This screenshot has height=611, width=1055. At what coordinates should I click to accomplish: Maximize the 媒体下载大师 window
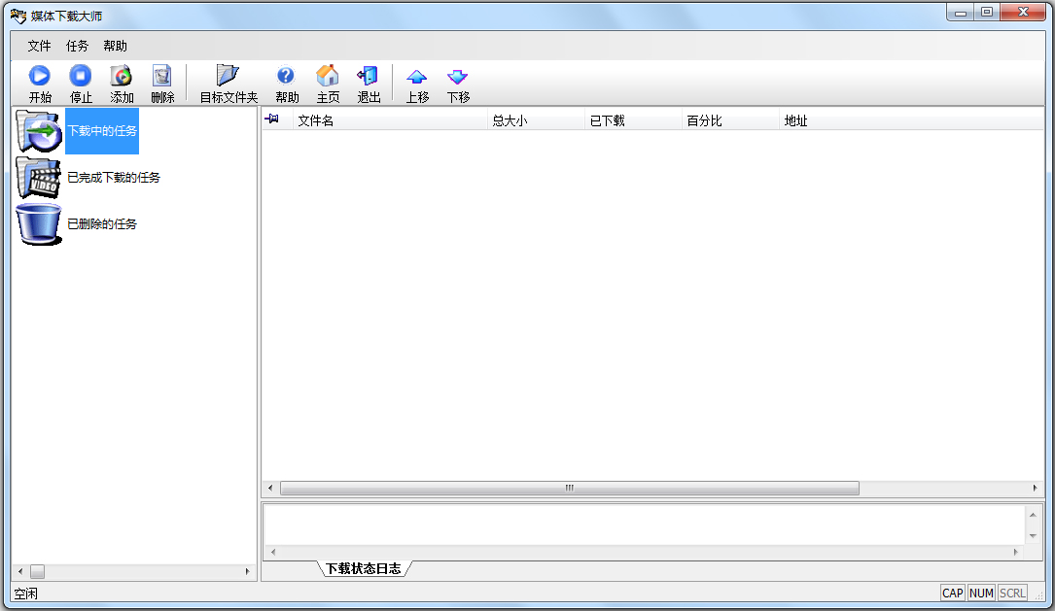click(x=986, y=13)
